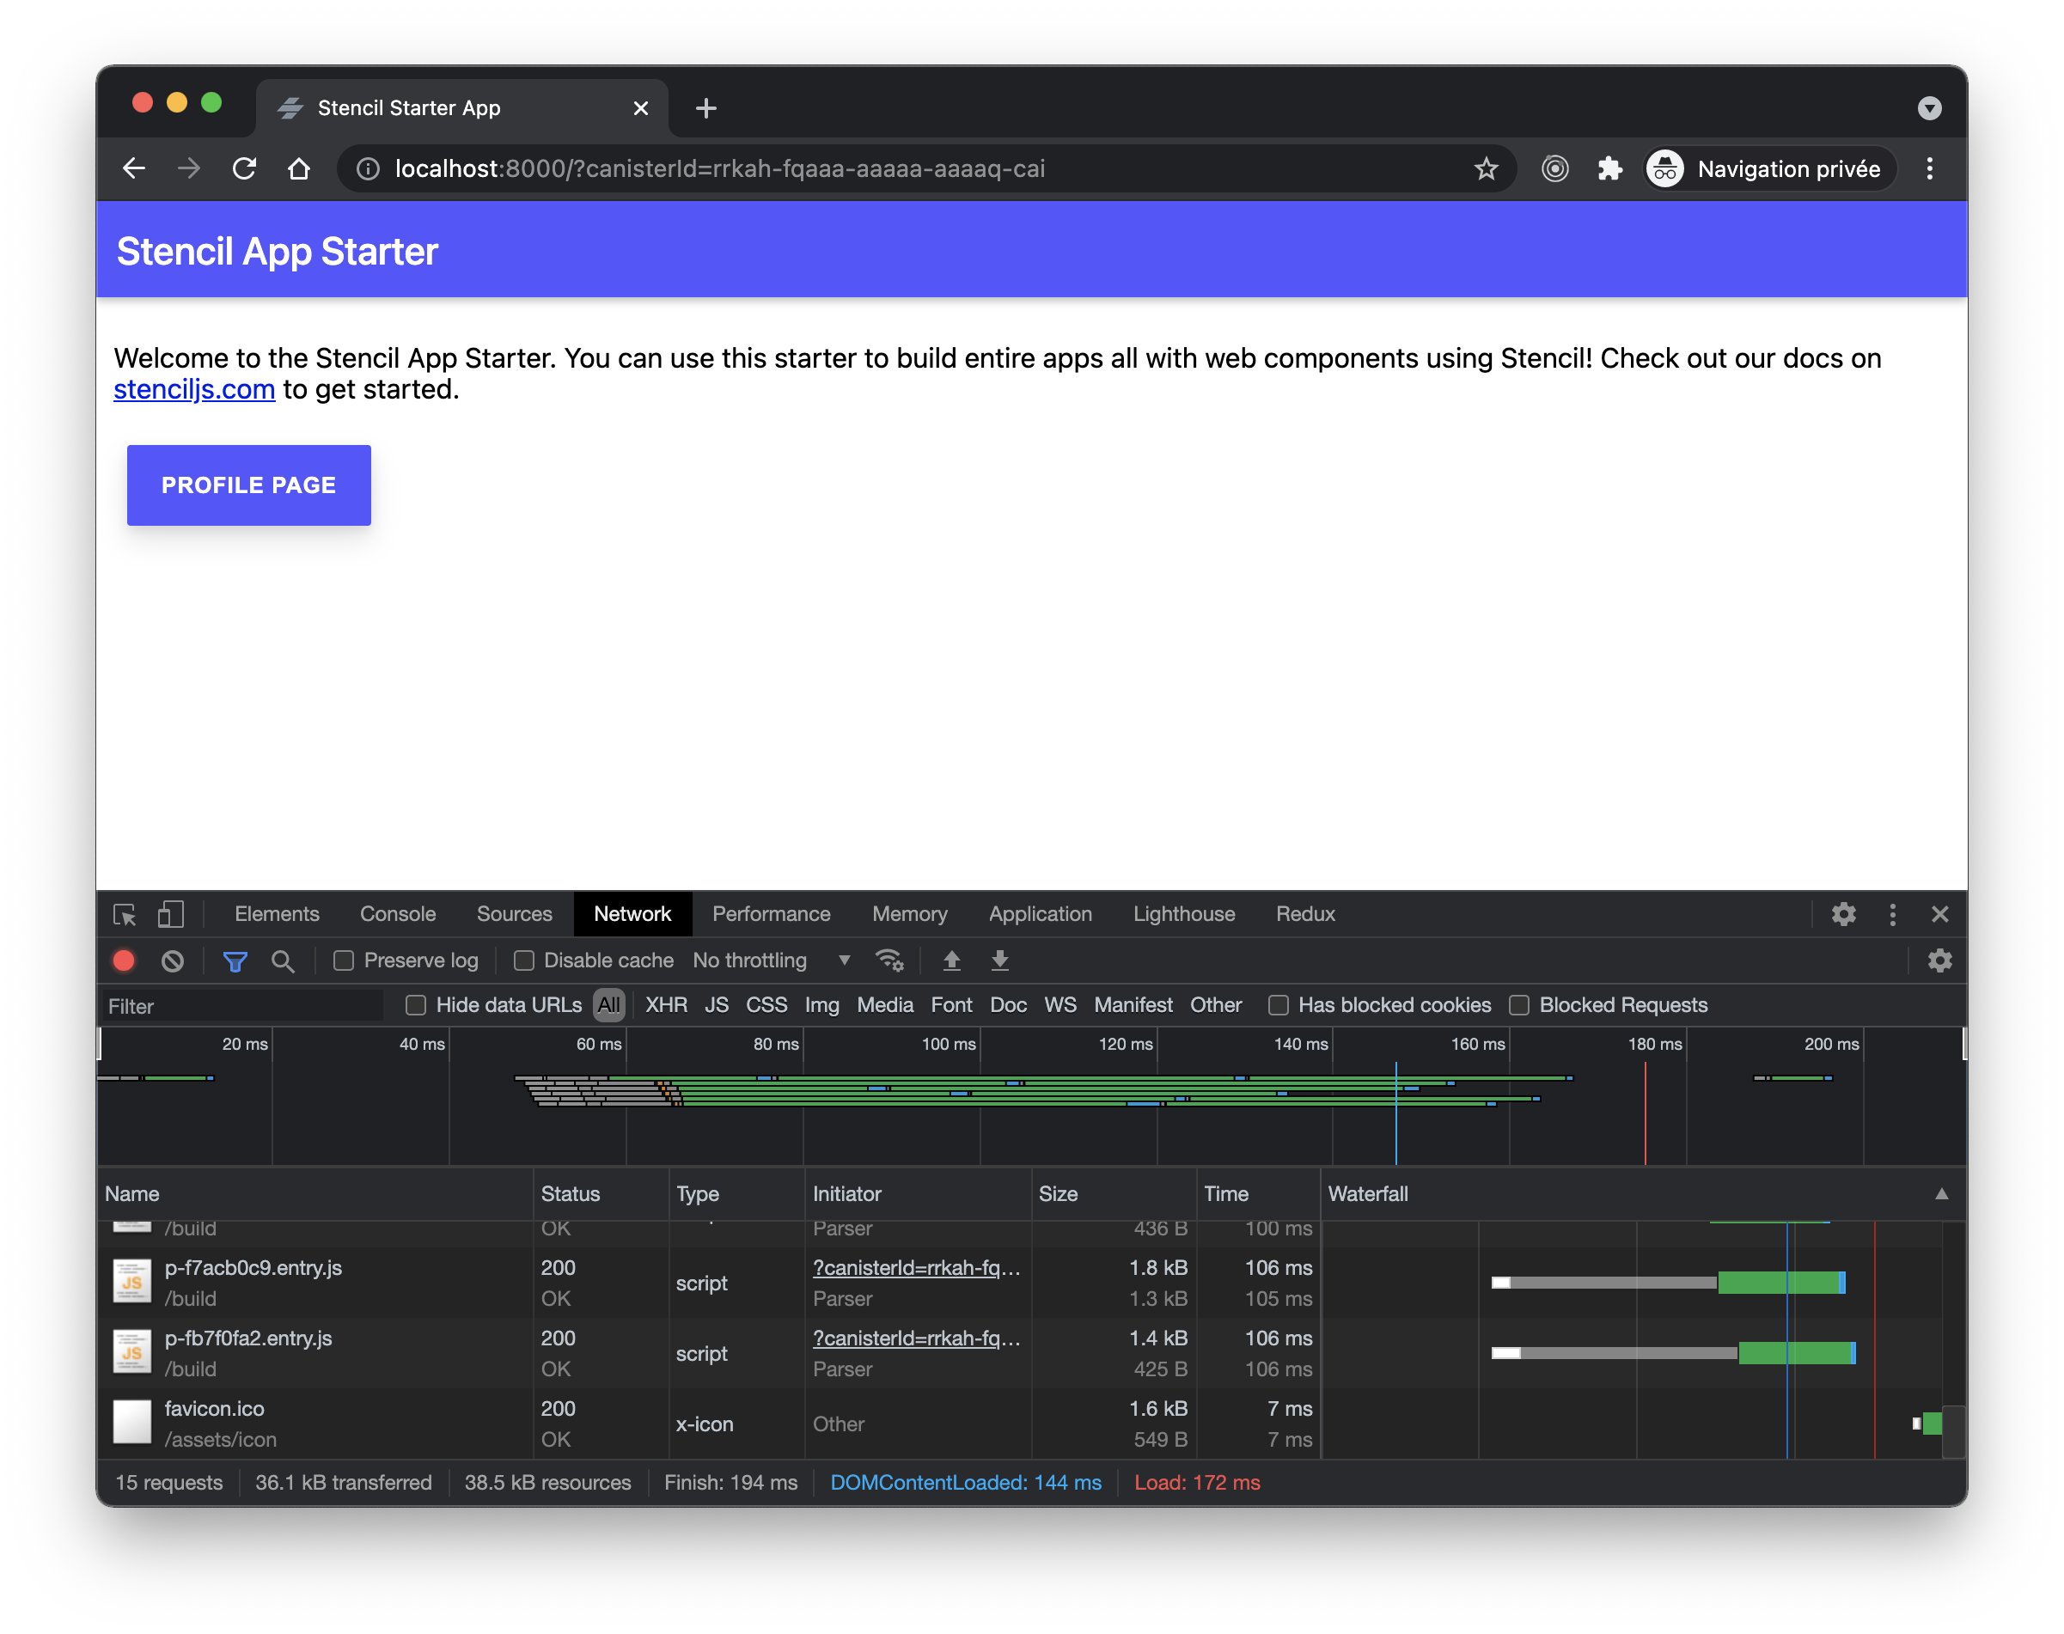This screenshot has width=2064, height=1634.
Task: Open network conditions wifi icon
Action: pos(889,960)
